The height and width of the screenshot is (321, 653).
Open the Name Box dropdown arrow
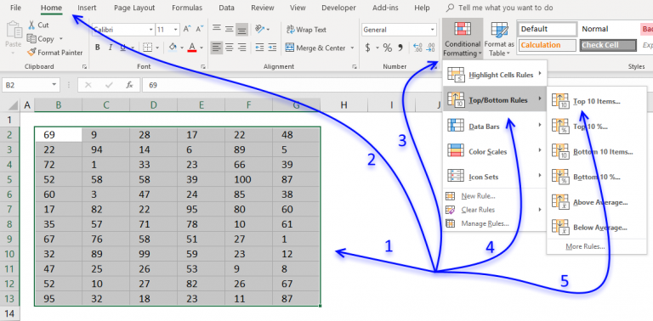click(x=54, y=85)
